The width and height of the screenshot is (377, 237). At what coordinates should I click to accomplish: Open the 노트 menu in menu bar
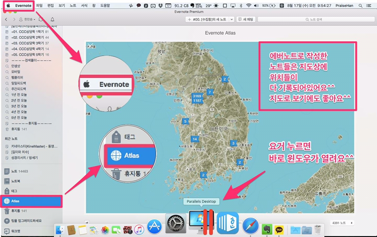point(73,6)
